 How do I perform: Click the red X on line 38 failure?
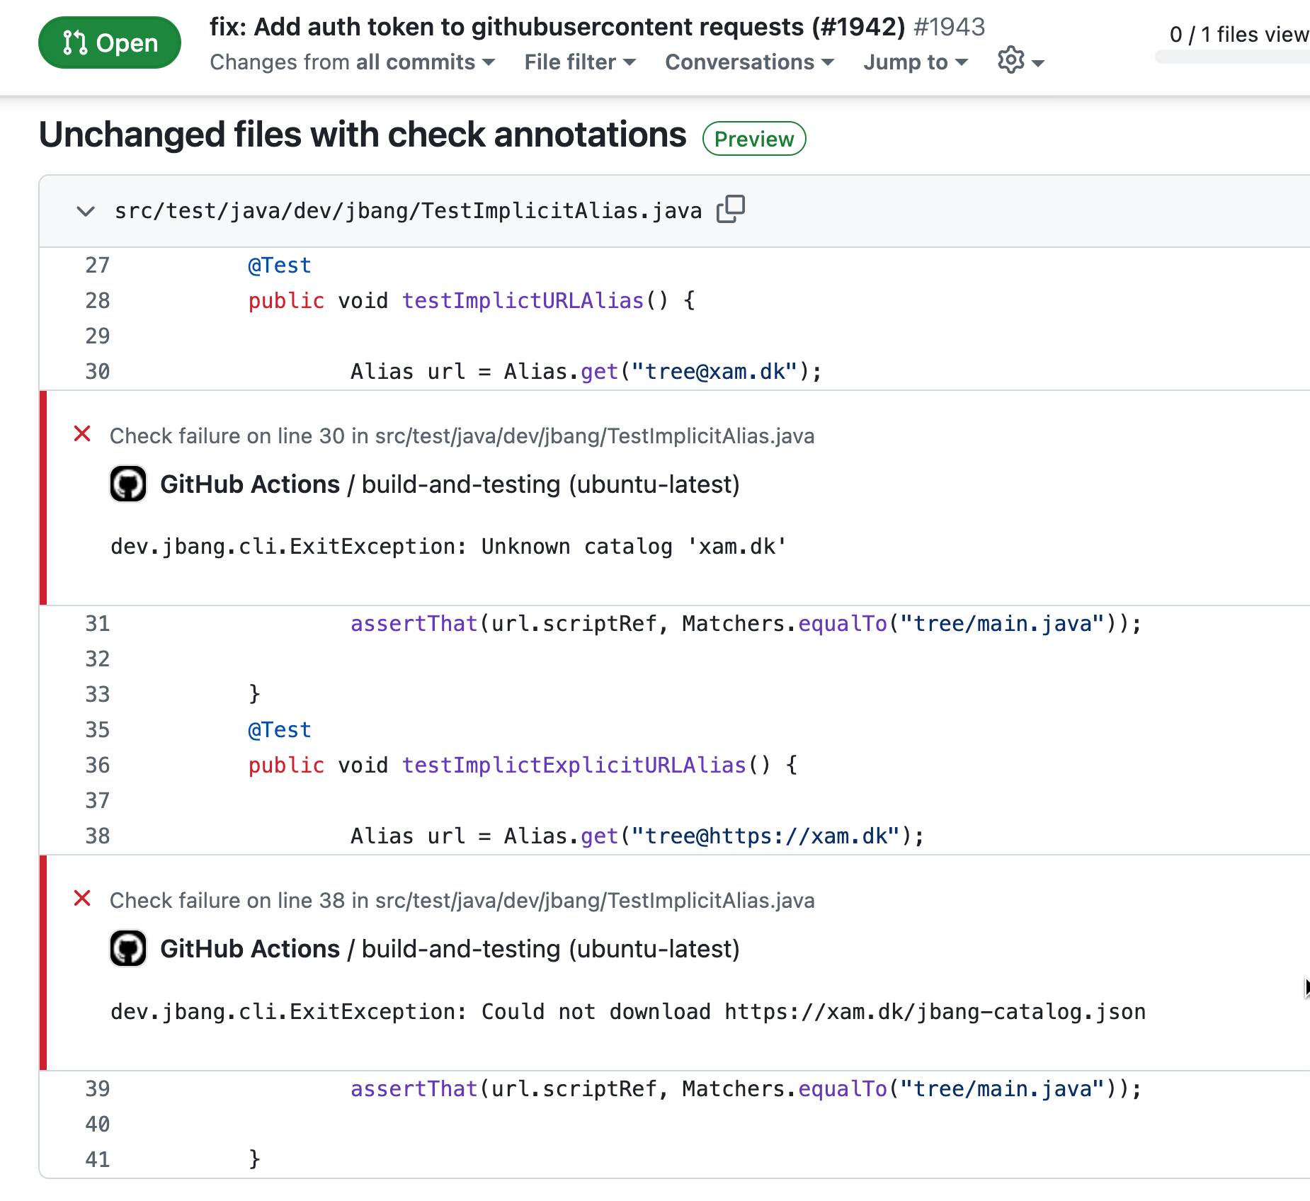pyautogui.click(x=82, y=899)
